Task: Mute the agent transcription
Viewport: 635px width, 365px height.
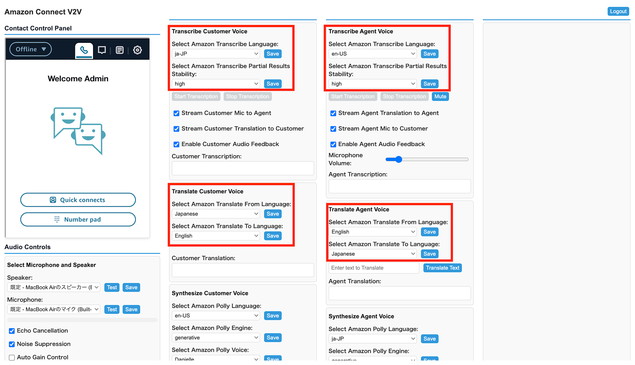Action: pos(440,96)
